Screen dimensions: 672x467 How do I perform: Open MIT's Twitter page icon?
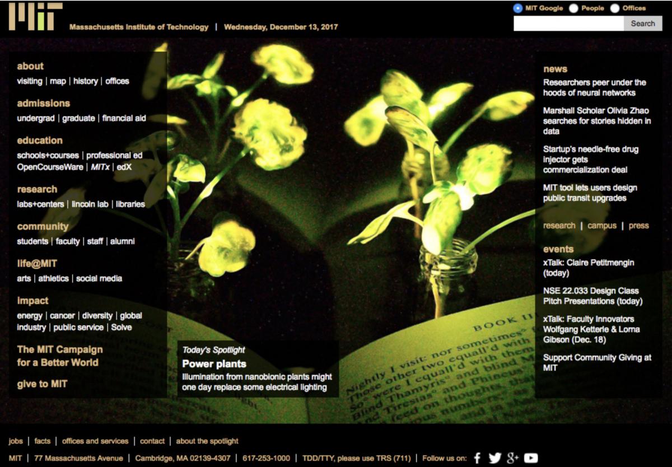pyautogui.click(x=494, y=458)
